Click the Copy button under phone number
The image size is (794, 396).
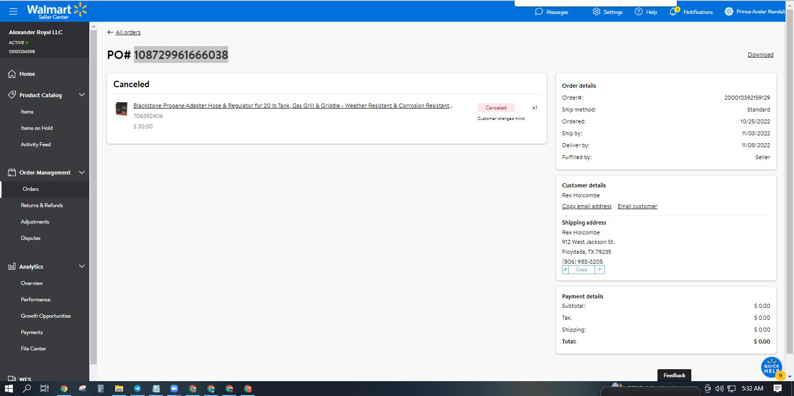coord(582,270)
